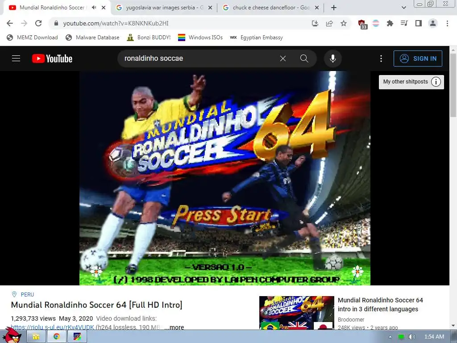Image resolution: width=457 pixels, height=343 pixels.
Task: Share this page icon in address bar
Action: 329,23
